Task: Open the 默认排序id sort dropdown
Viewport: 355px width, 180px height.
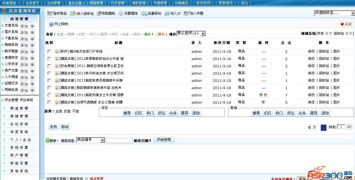Action: 191,34
